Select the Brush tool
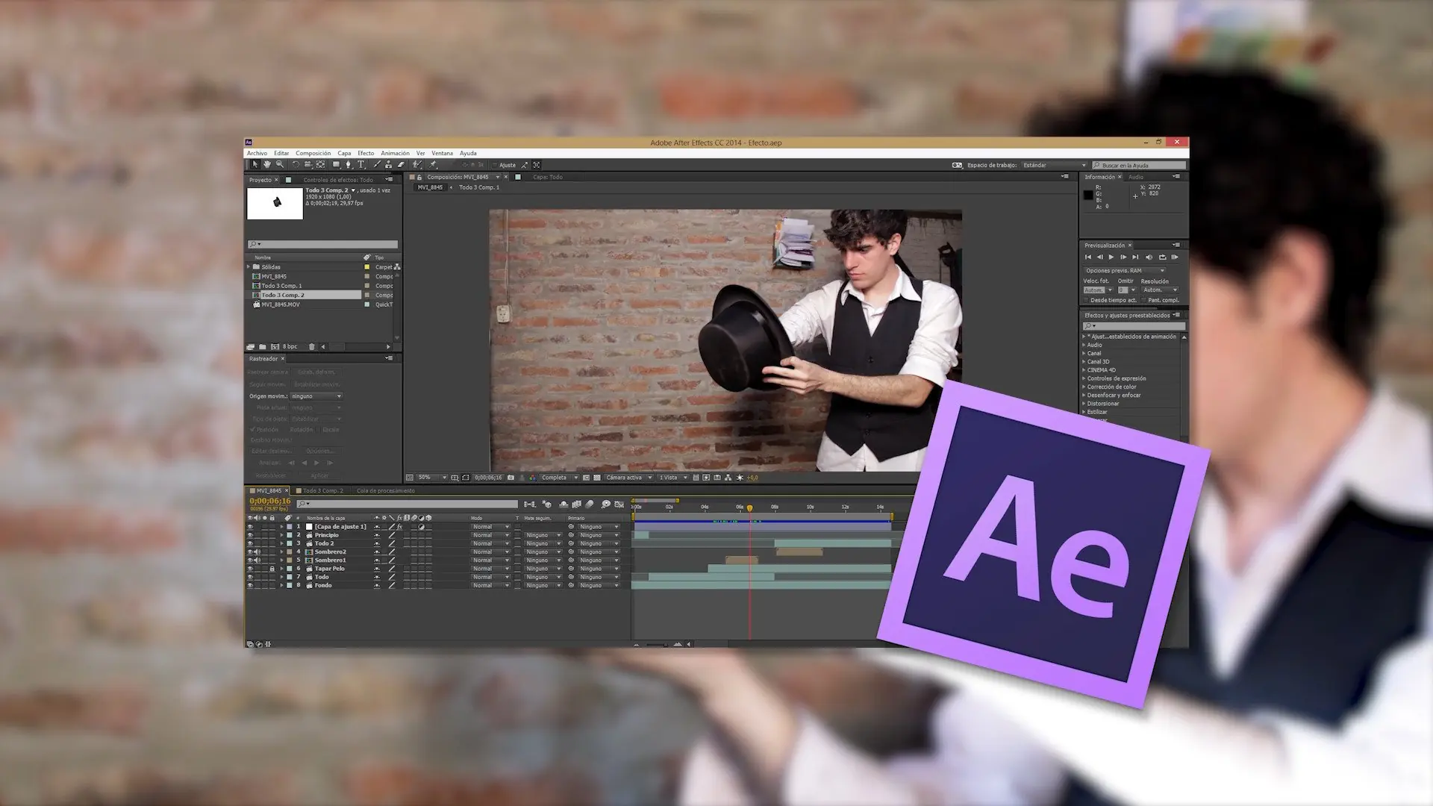This screenshot has width=1433, height=806. coord(377,165)
